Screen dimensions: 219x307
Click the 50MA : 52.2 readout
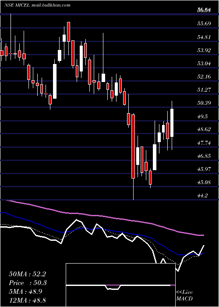pyautogui.click(x=27, y=274)
